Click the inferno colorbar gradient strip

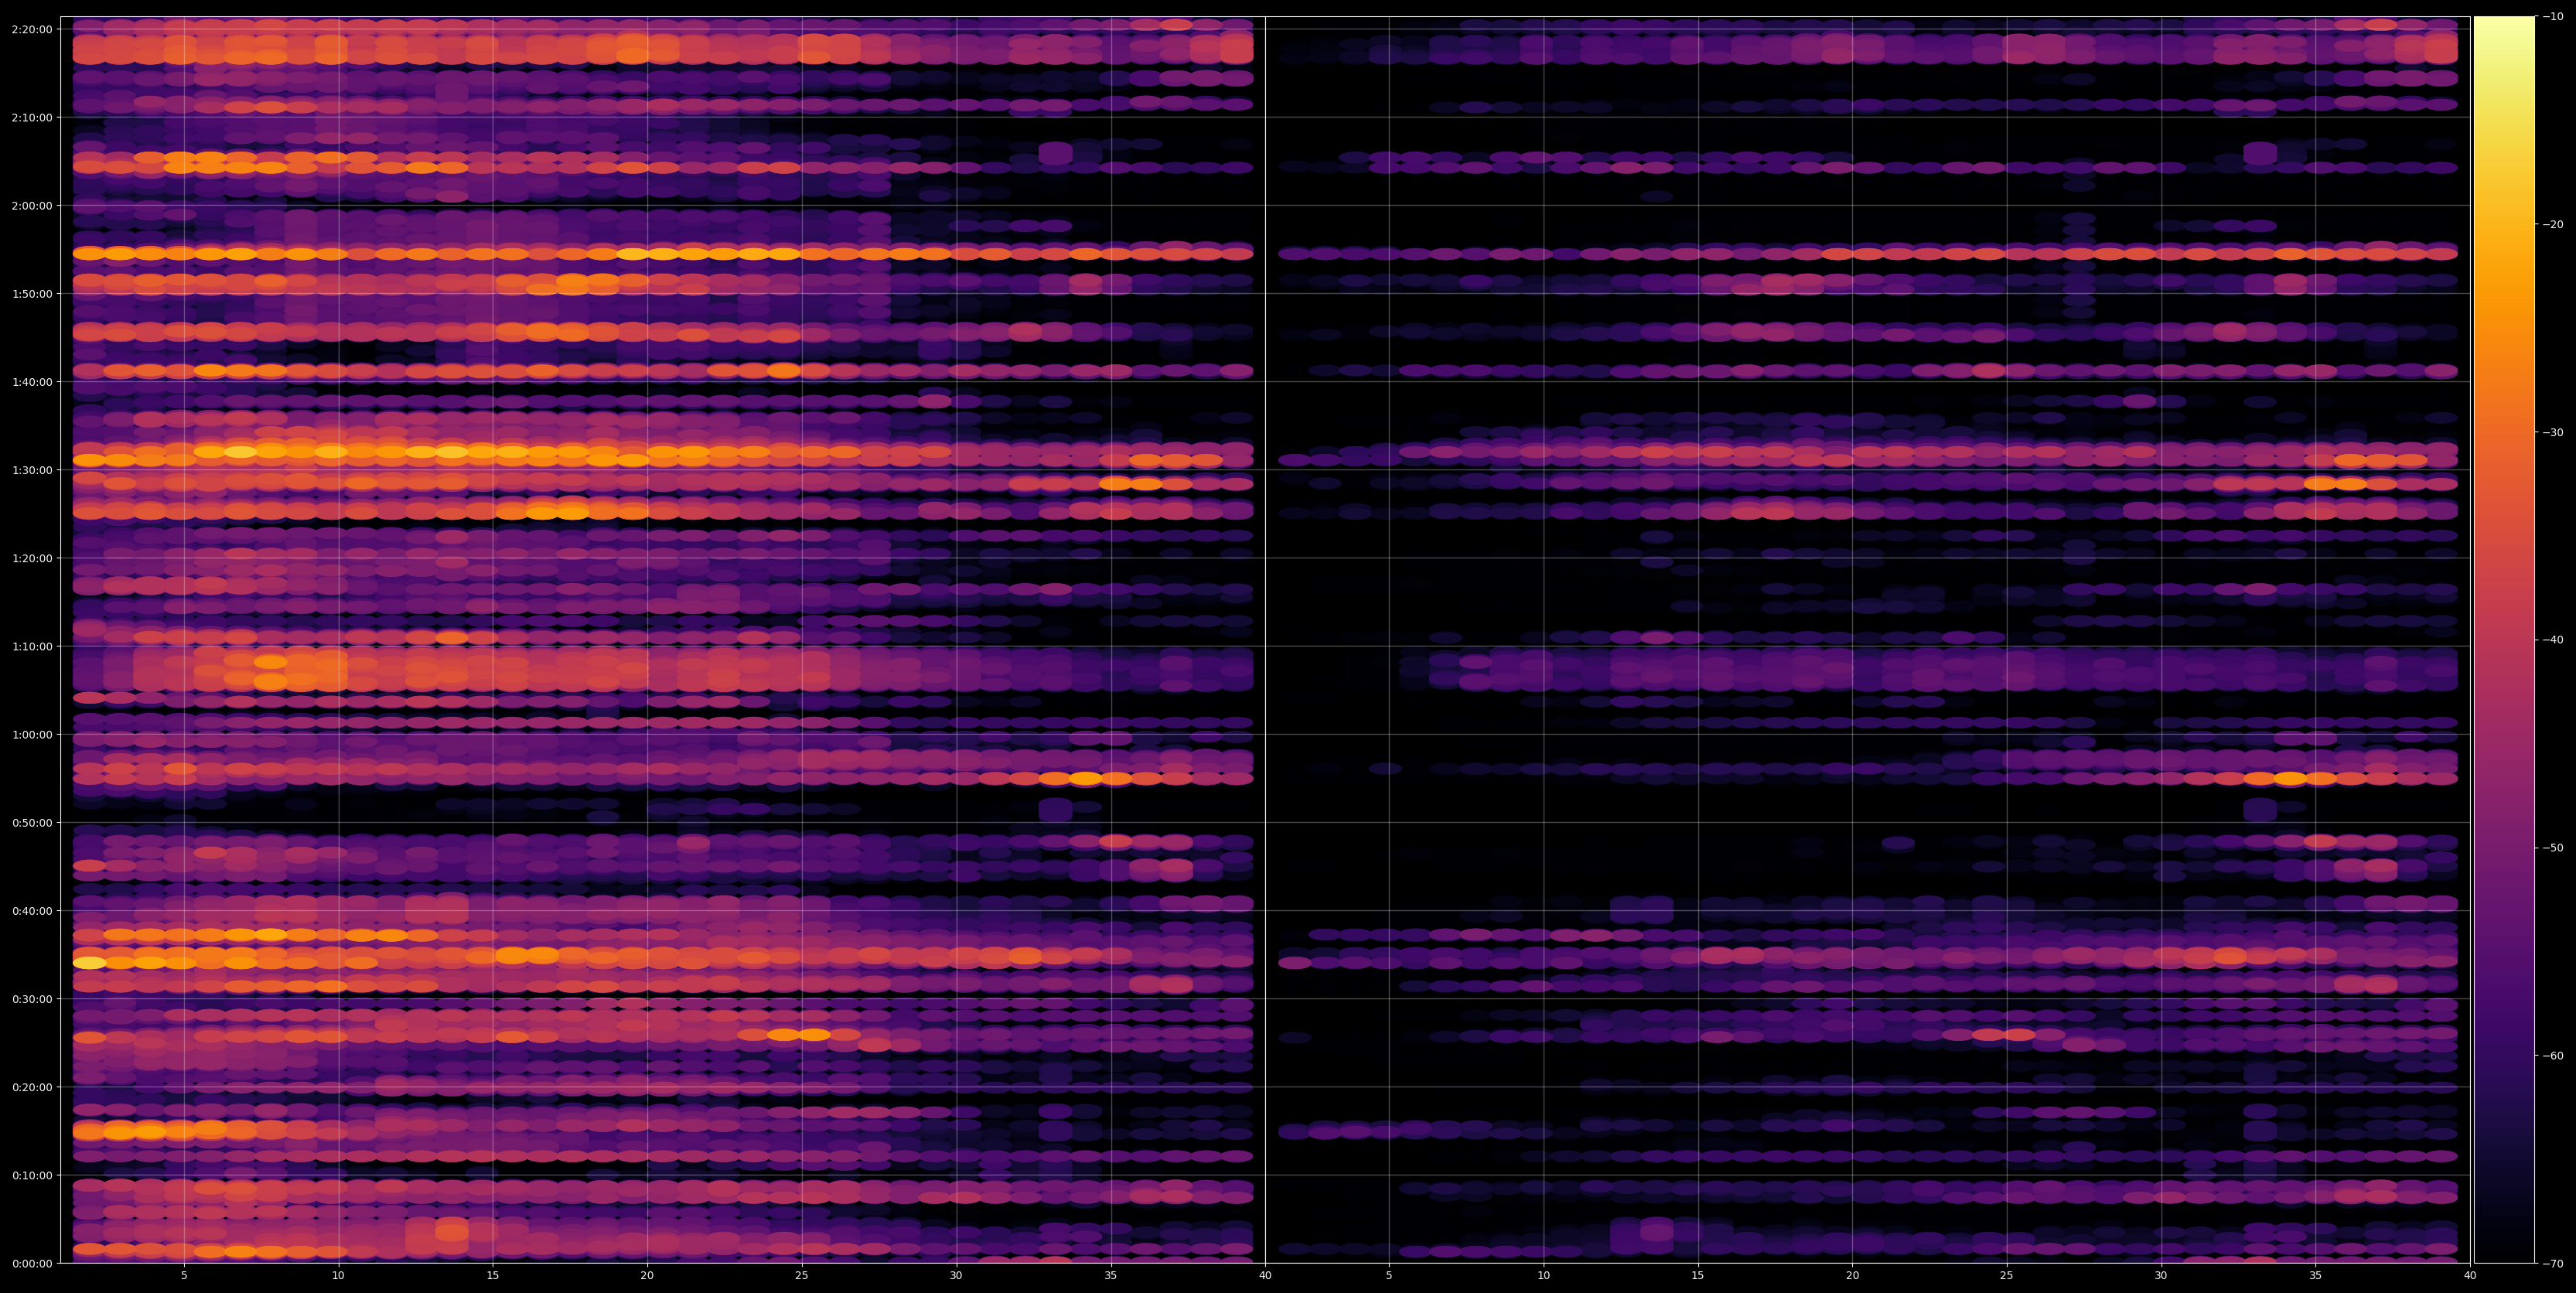[x=2504, y=640]
